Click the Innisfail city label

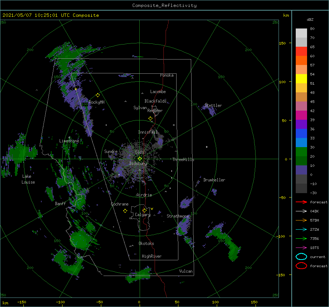tap(148, 132)
